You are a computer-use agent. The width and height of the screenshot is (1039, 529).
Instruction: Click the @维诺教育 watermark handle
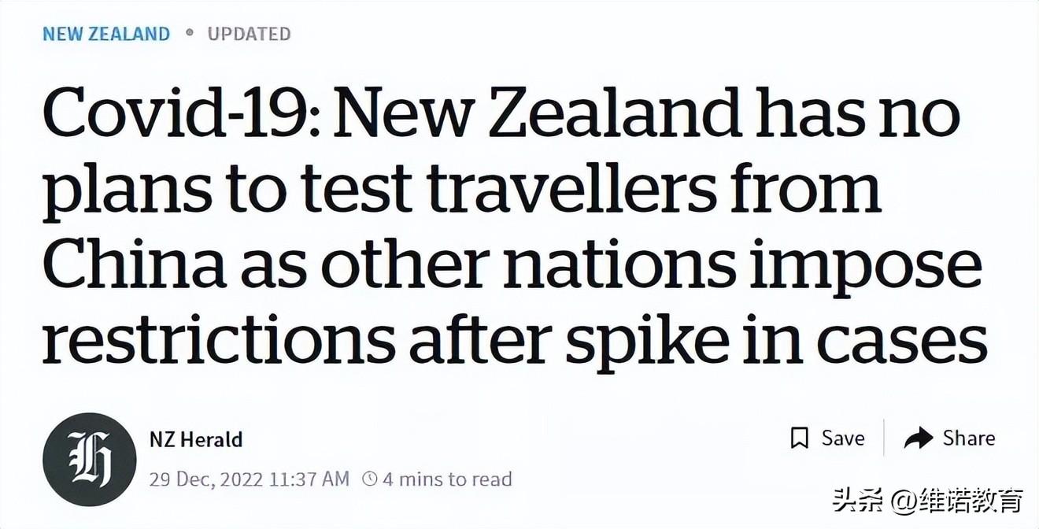pos(960,501)
